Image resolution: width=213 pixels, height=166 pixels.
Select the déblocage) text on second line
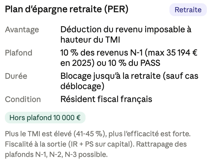82,86
